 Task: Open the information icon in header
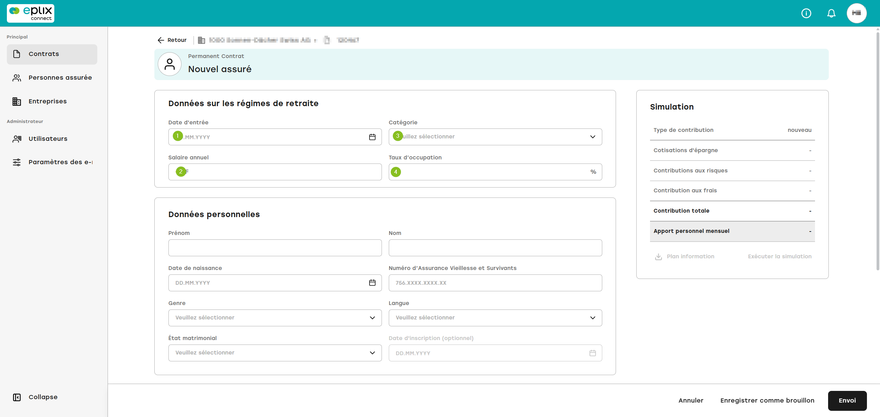point(806,13)
